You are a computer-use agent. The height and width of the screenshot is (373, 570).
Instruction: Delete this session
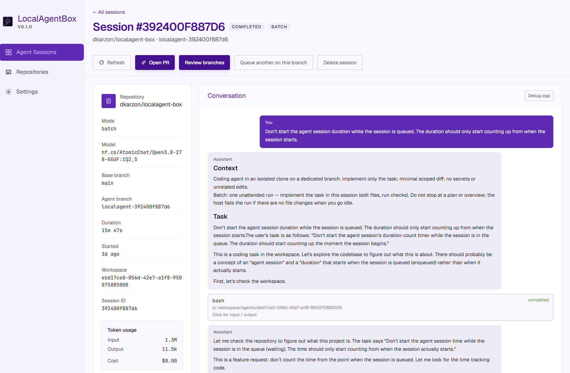340,63
